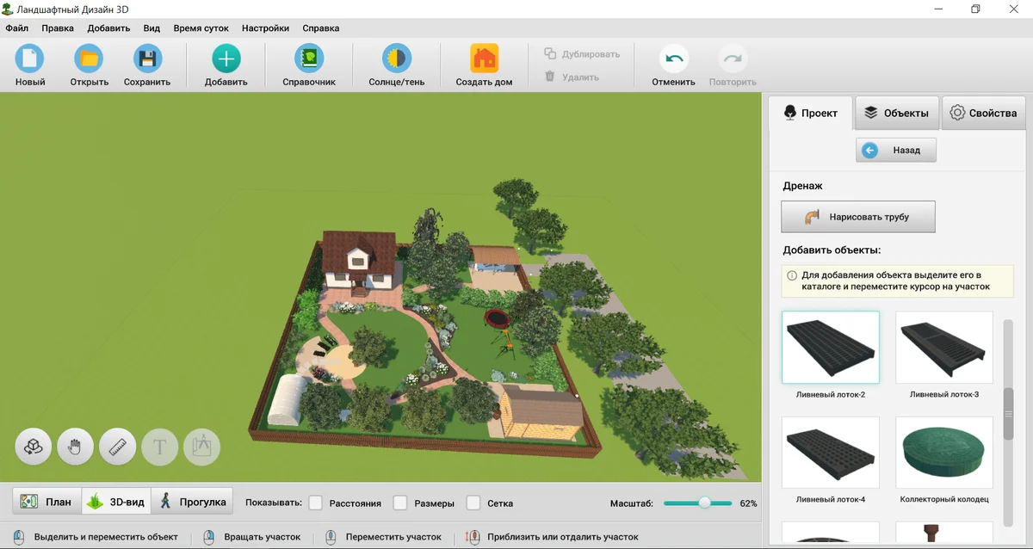This screenshot has width=1033, height=549.
Task: Show Расстояния by checking its box
Action: tap(317, 503)
